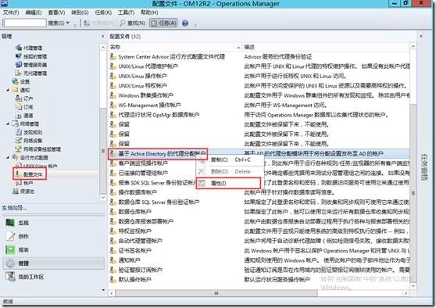Collapse the 通知 tree node
The image size is (436, 308).
click(x=8, y=90)
